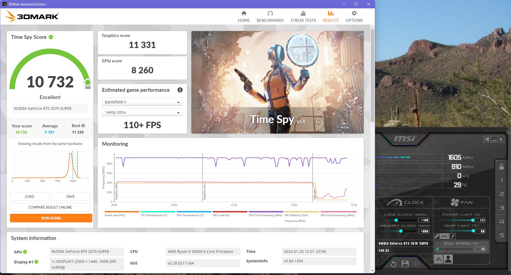511x275 pixels.
Task: Click the reset arrow icon in Afterburner
Action: point(394,264)
